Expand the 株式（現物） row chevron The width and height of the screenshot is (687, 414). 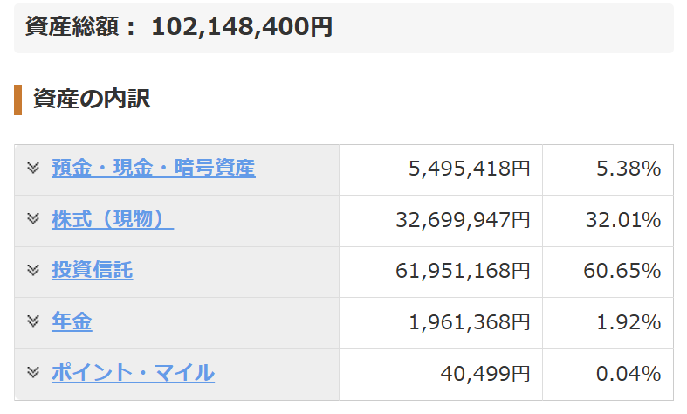33,218
